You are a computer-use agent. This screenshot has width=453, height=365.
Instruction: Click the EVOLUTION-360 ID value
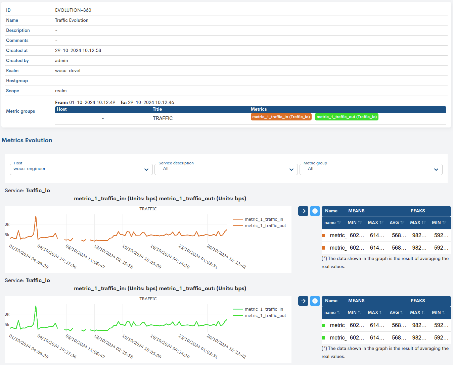click(73, 10)
